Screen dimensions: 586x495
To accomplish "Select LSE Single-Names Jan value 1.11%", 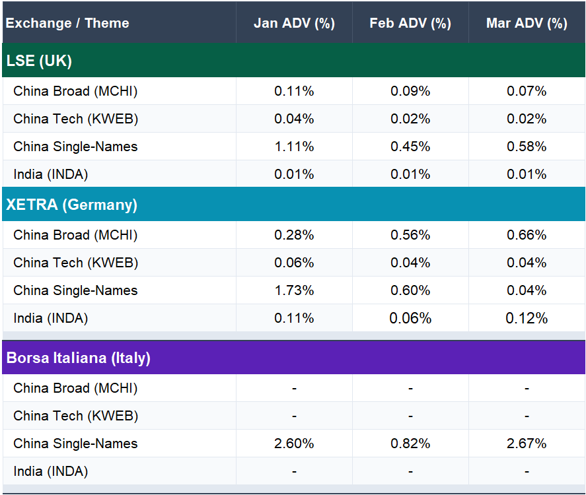I will (x=294, y=147).
